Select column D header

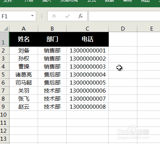(123, 29)
